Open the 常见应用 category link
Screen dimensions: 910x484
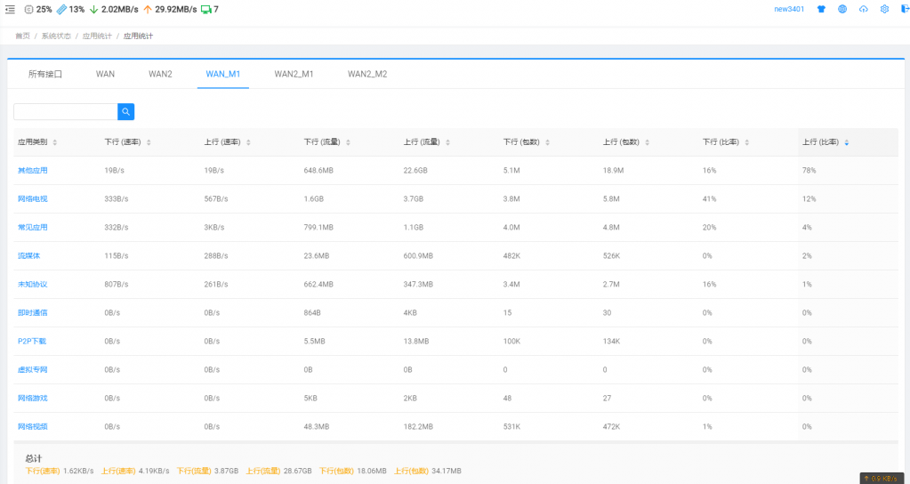pos(33,228)
